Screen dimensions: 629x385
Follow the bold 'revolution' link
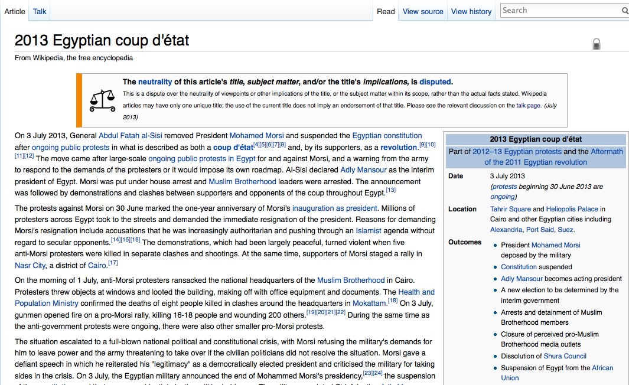click(x=399, y=147)
